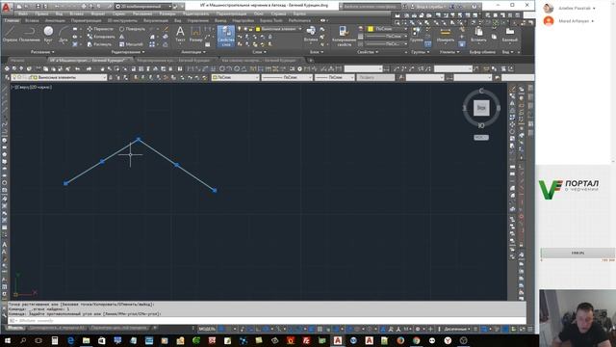
Task: Activate the Stretch (Растянуть) command
Action: pyautogui.click(x=99, y=44)
